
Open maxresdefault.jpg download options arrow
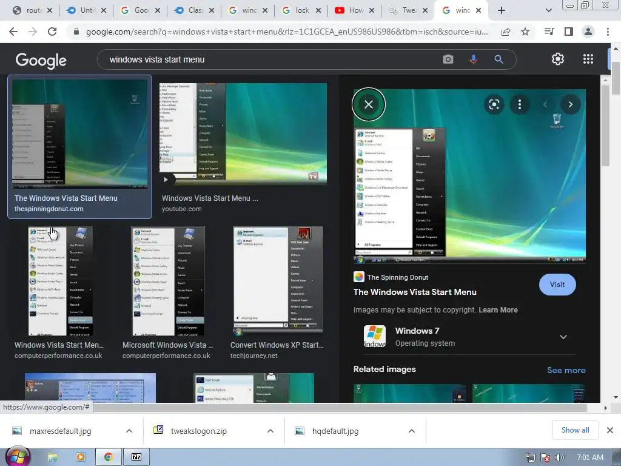tap(129, 431)
